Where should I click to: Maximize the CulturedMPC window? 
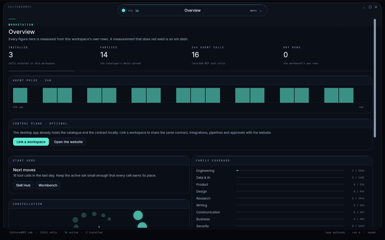[370, 7]
